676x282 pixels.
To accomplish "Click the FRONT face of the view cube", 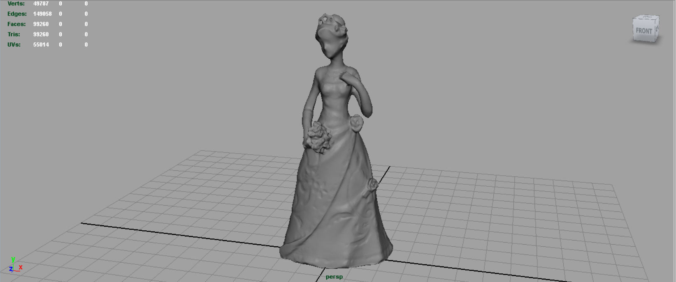I will 644,31.
